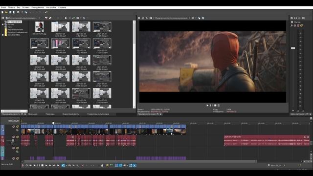
Task: Select the 'Теги' bin in the media tree
Action: tap(10, 27)
